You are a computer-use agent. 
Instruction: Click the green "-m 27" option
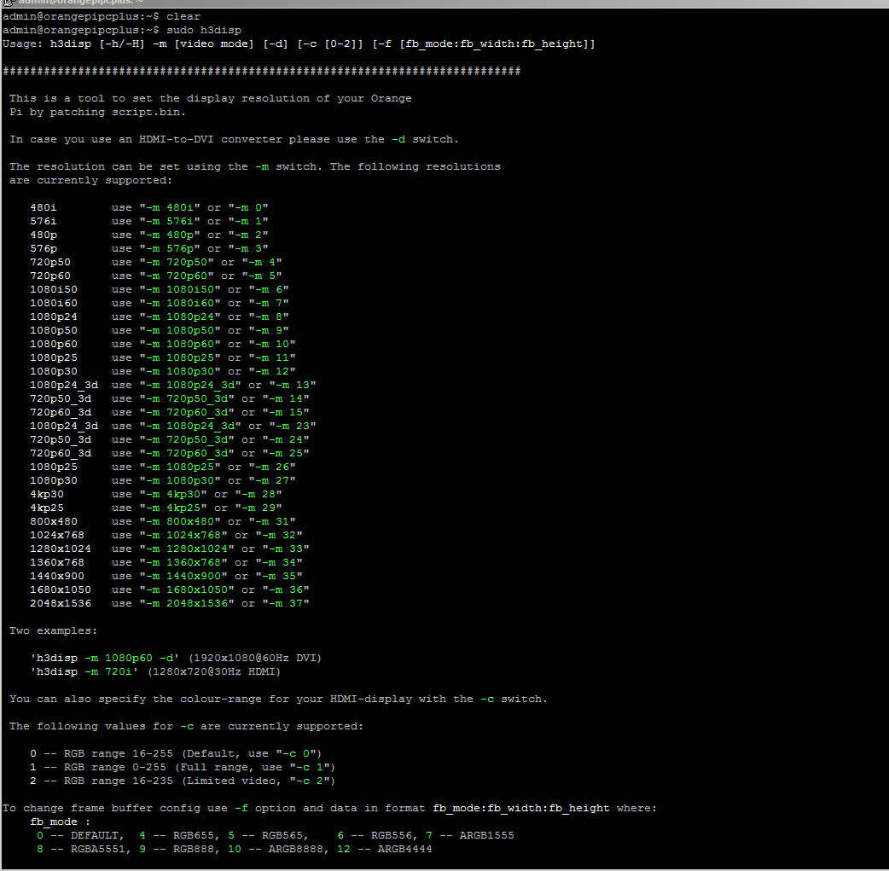[272, 480]
